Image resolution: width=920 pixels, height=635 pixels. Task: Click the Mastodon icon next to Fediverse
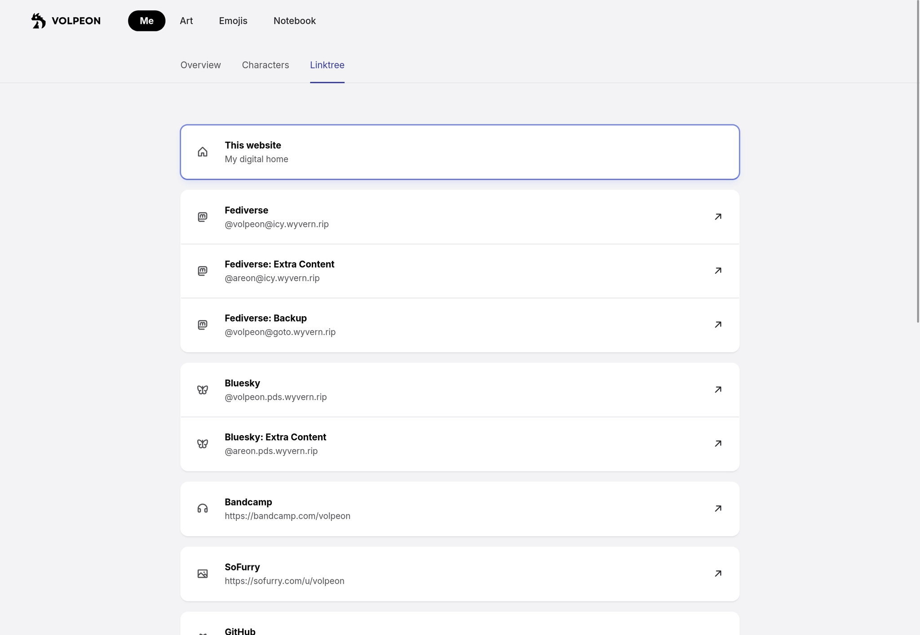(203, 217)
